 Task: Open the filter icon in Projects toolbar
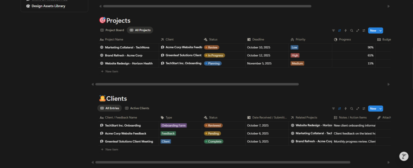(x=333, y=30)
